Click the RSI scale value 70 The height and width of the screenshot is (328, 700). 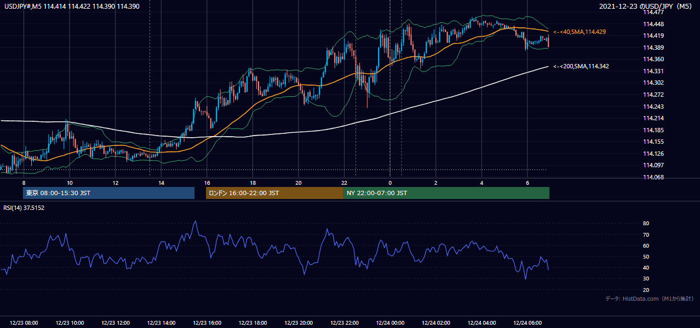coord(646,235)
